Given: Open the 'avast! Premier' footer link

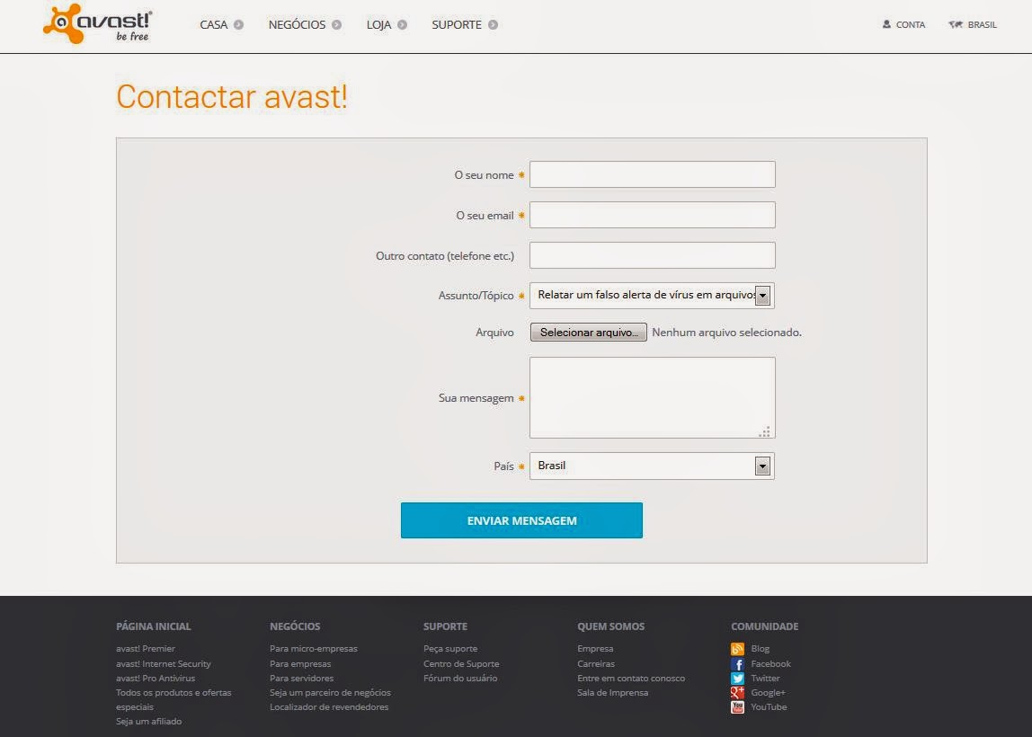Looking at the screenshot, I should pos(146,649).
